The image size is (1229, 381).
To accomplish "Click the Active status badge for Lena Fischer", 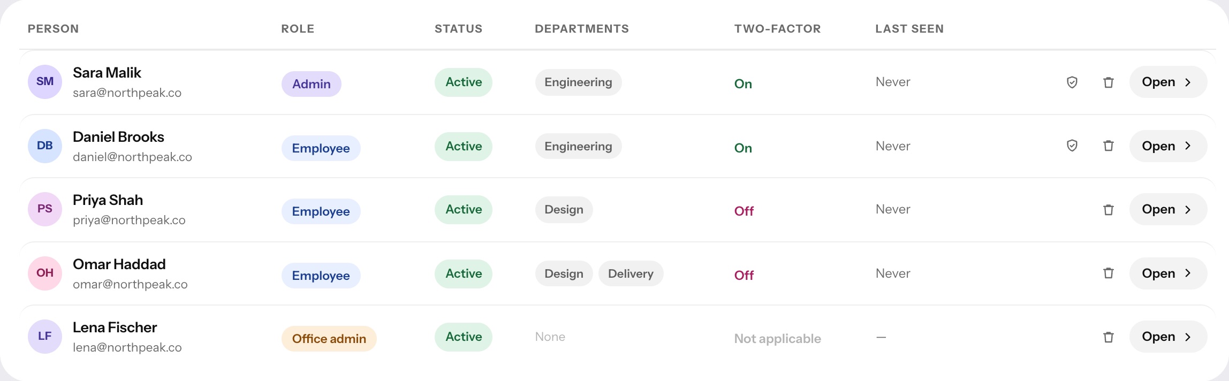I will click(x=464, y=337).
